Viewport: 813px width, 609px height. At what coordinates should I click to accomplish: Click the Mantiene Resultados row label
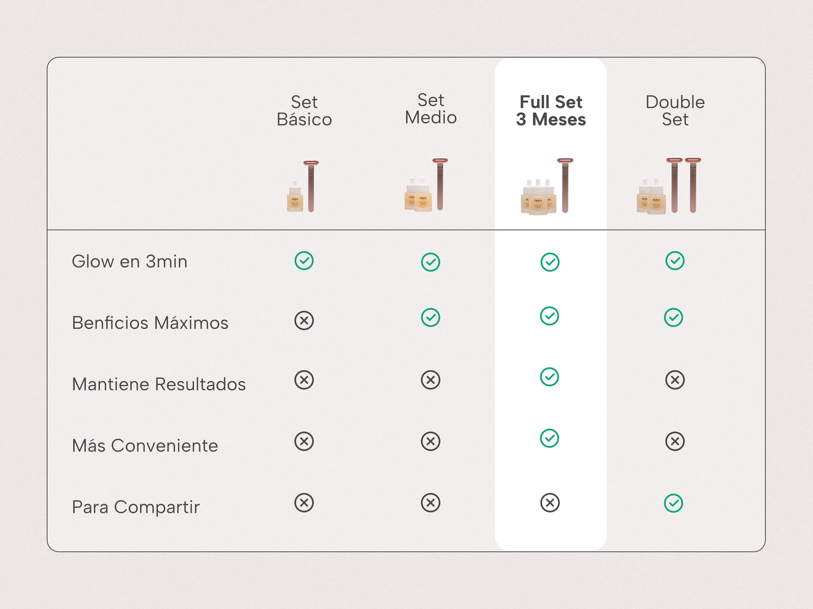pos(159,384)
